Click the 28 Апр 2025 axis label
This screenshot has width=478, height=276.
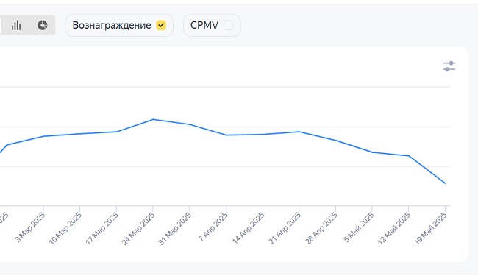321,228
